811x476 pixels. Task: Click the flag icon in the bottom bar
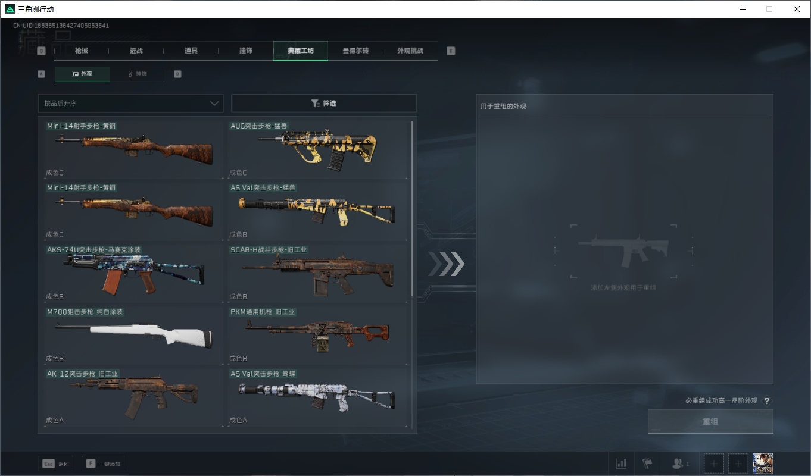[647, 464]
